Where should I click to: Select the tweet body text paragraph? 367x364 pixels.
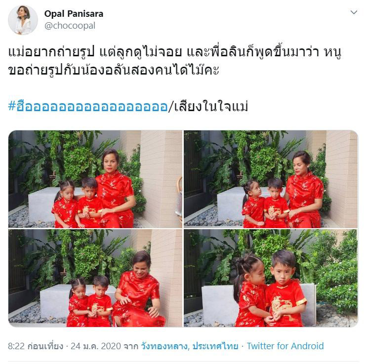pos(175,61)
